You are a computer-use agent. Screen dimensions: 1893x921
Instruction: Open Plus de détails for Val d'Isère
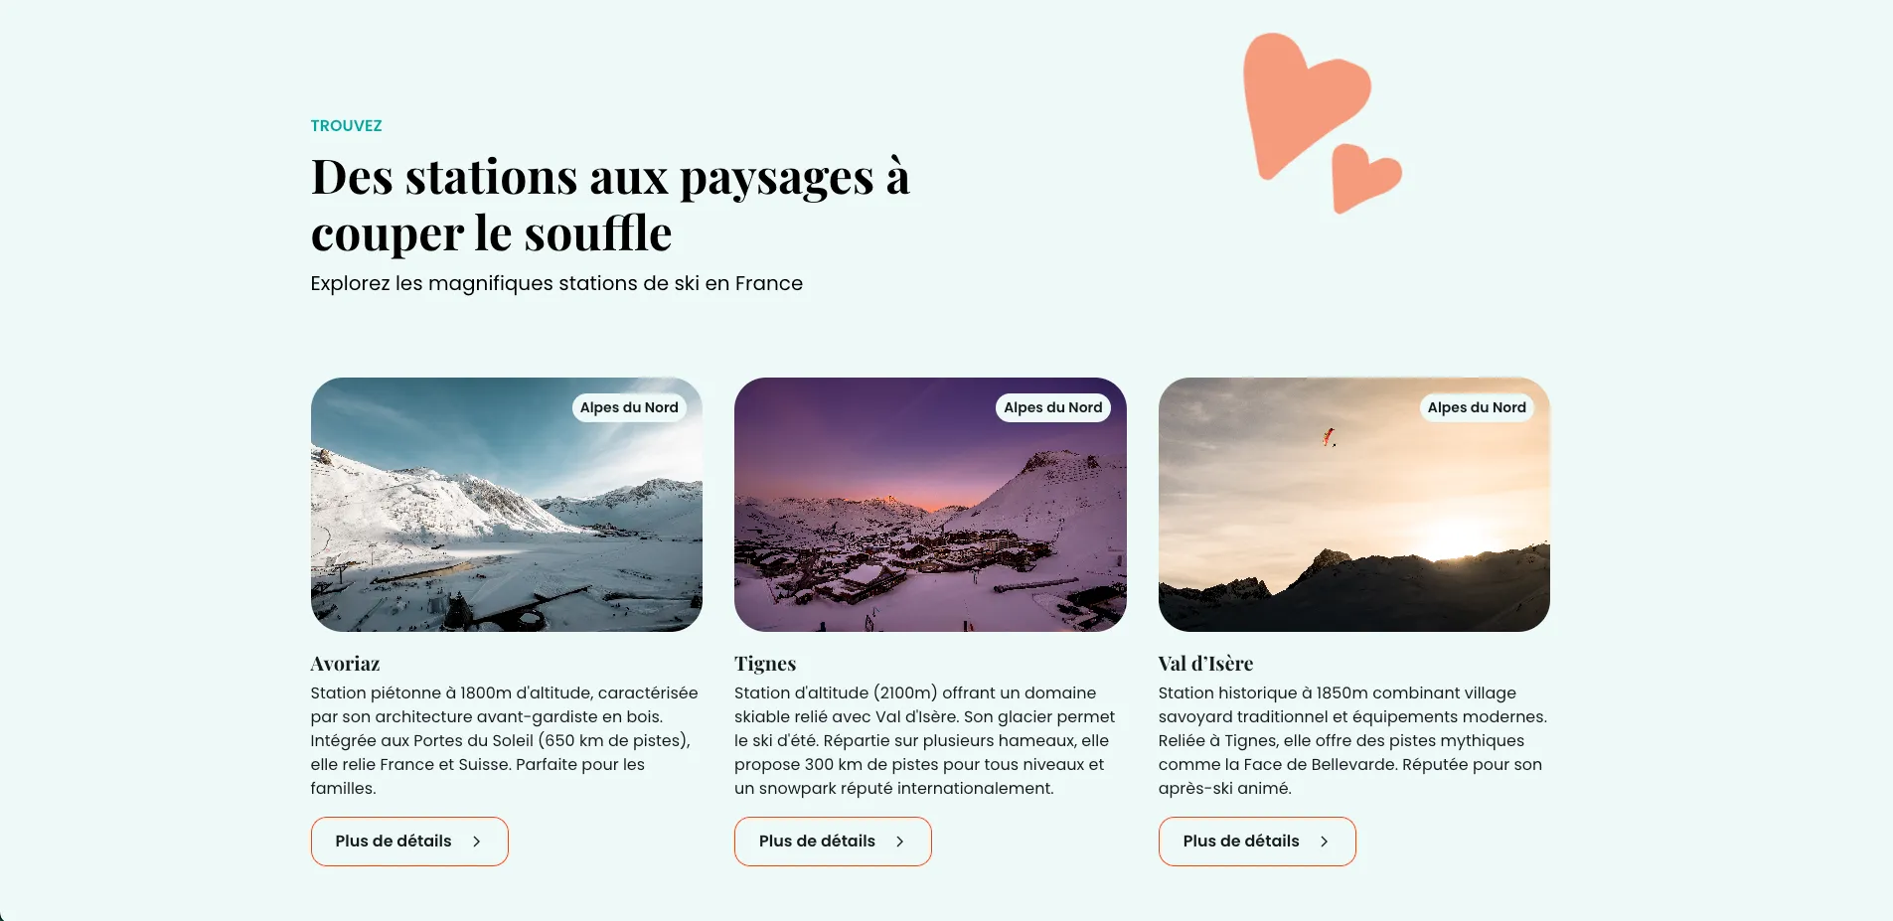pos(1257,842)
